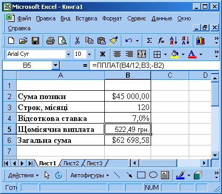222x194 pixels.
Task: Insert a Text Box with drawing tool
Action: tap(165, 175)
